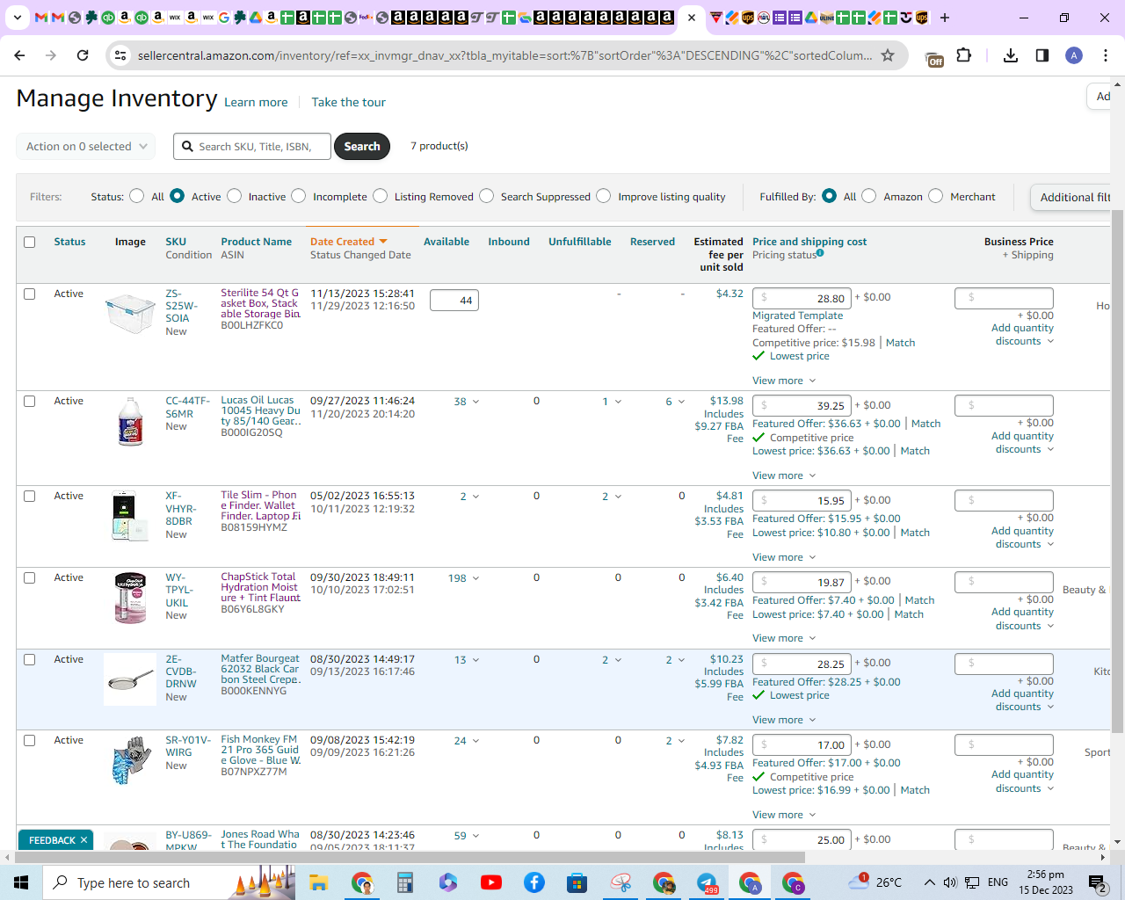Sort by the Available column header
Screen dimensions: 1125x900
coord(446,242)
